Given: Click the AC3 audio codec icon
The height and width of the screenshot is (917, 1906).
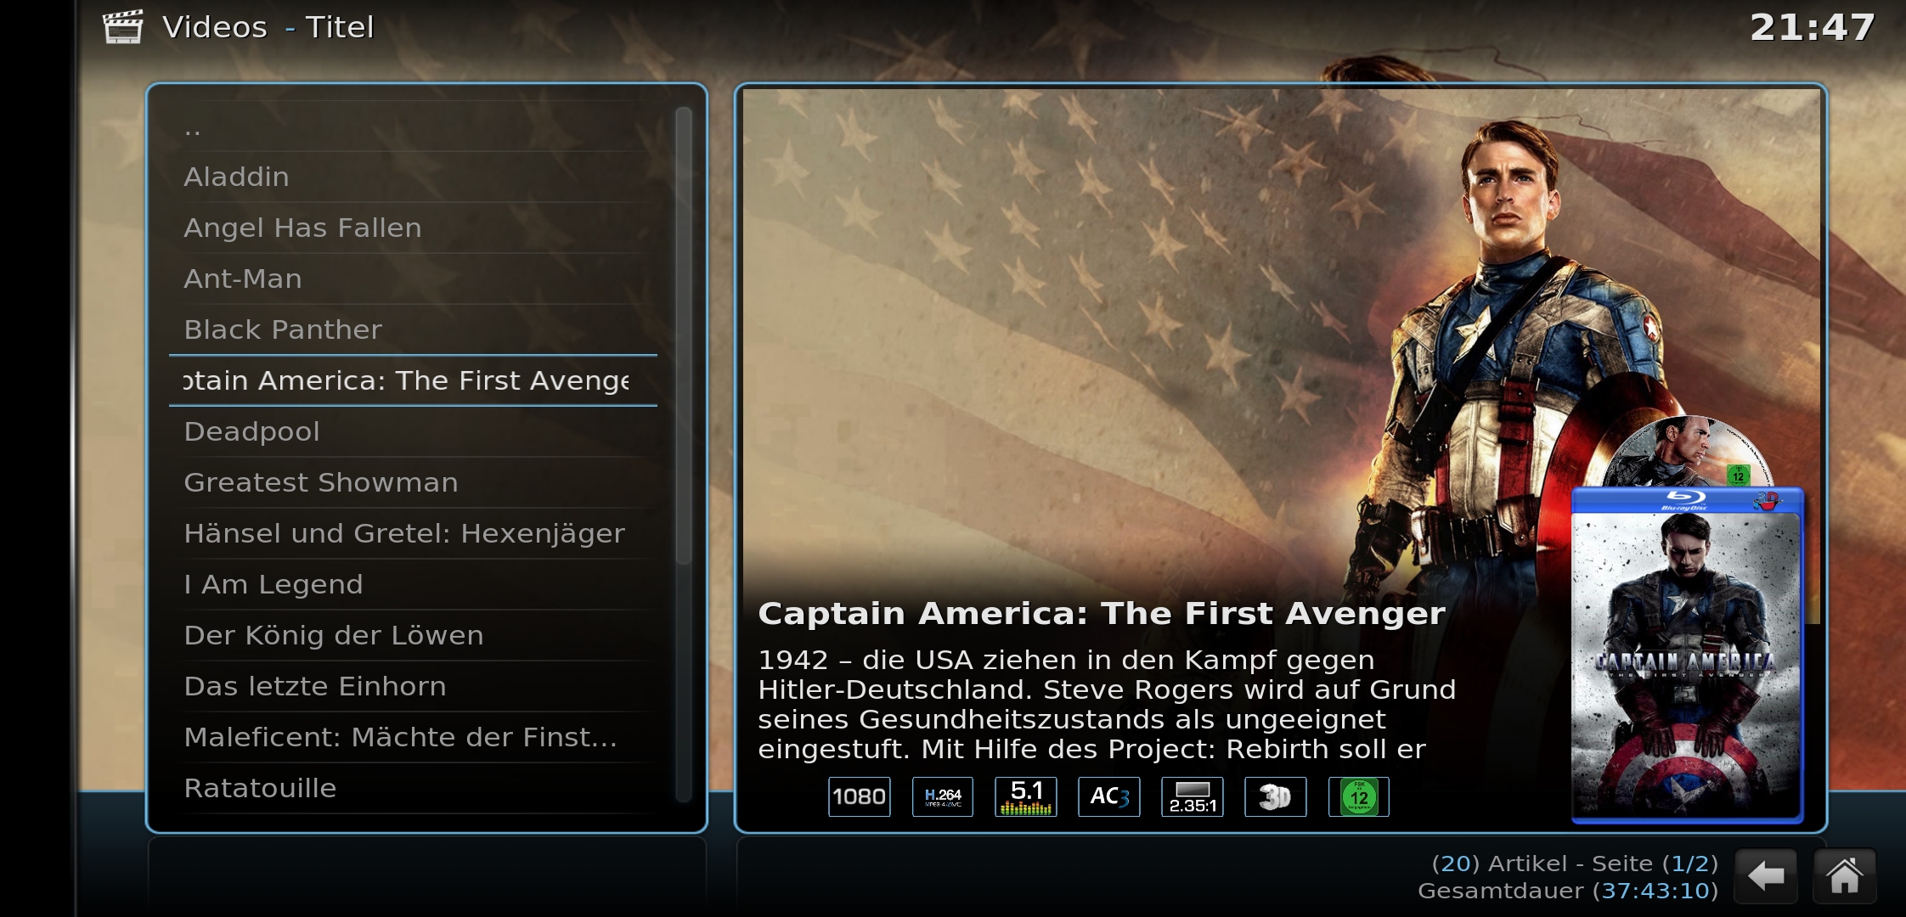Looking at the screenshot, I should [1109, 796].
